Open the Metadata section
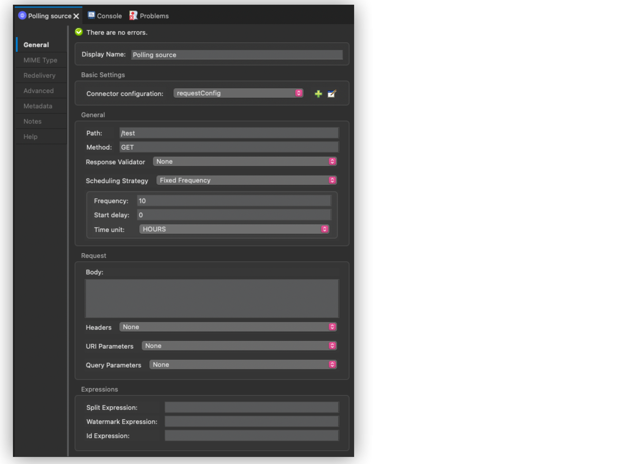 (x=38, y=106)
